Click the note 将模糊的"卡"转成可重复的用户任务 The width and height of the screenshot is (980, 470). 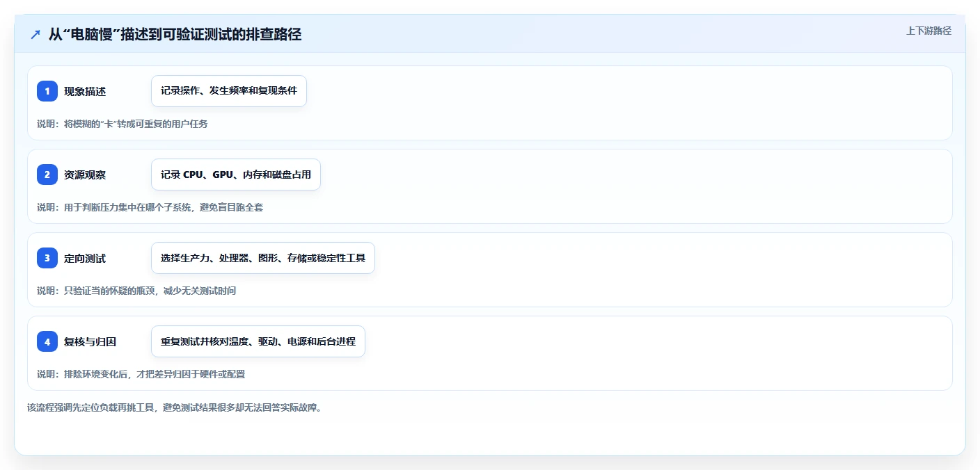[136, 124]
